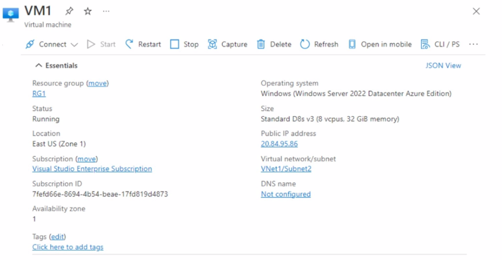
Task: Open Visual Studio Enterprise Subscription
Action: coord(92,169)
